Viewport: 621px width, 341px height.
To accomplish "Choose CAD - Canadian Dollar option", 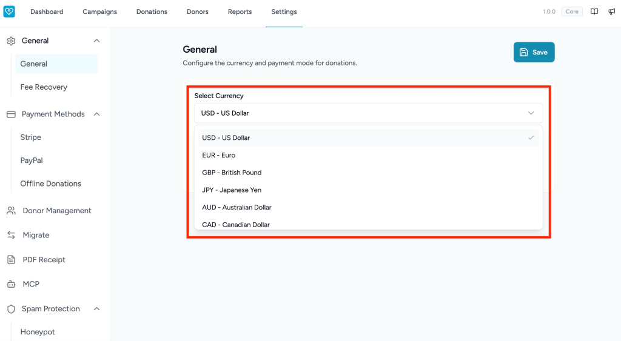I will coord(368,224).
